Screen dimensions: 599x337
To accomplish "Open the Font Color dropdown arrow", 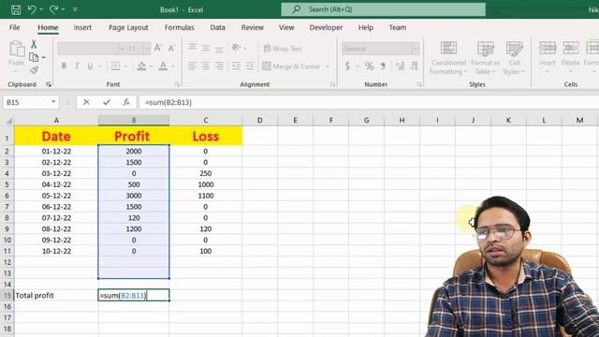I will coord(172,66).
